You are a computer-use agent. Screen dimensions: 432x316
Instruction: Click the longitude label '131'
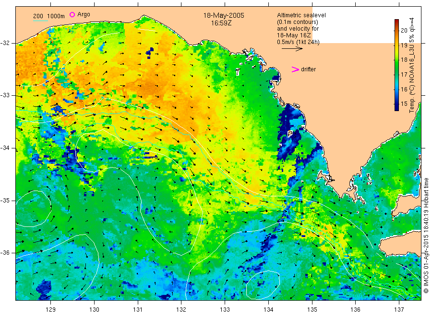coord(138,310)
